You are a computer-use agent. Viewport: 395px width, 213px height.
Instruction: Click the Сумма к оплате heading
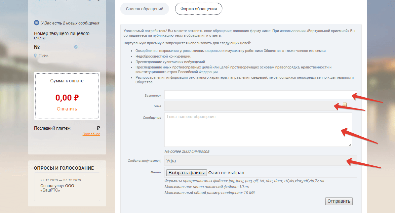click(67, 81)
